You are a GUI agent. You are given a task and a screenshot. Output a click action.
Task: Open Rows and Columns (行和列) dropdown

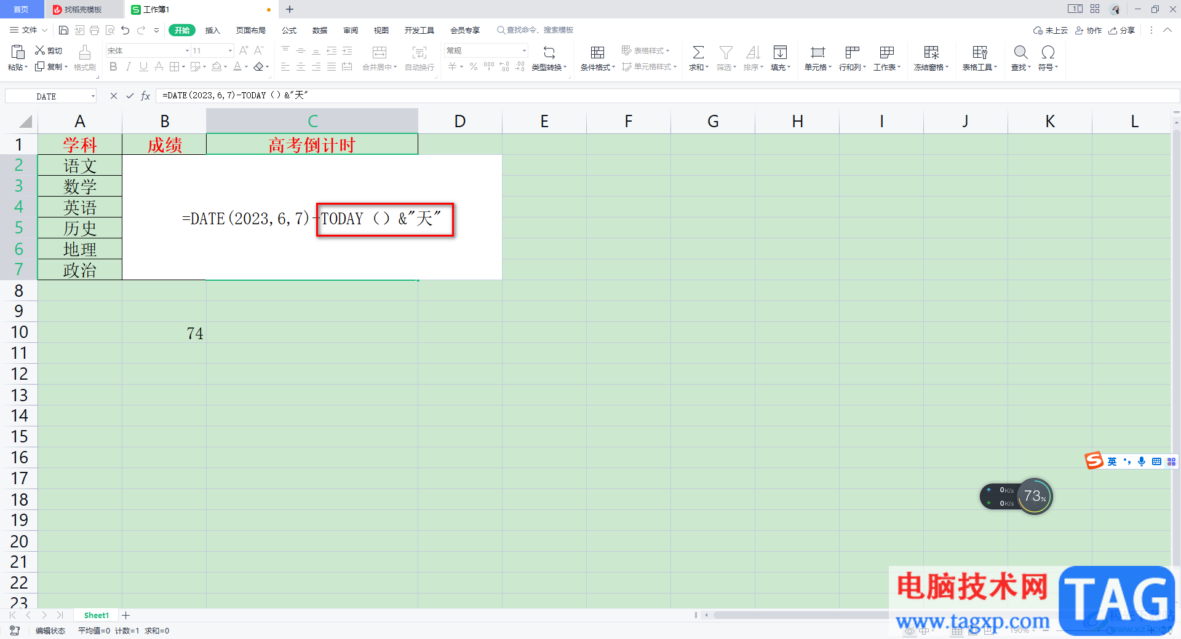853,58
